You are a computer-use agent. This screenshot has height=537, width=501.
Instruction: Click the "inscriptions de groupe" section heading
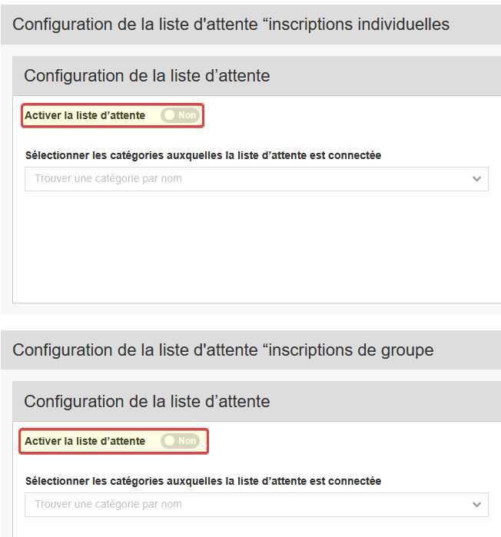(223, 350)
